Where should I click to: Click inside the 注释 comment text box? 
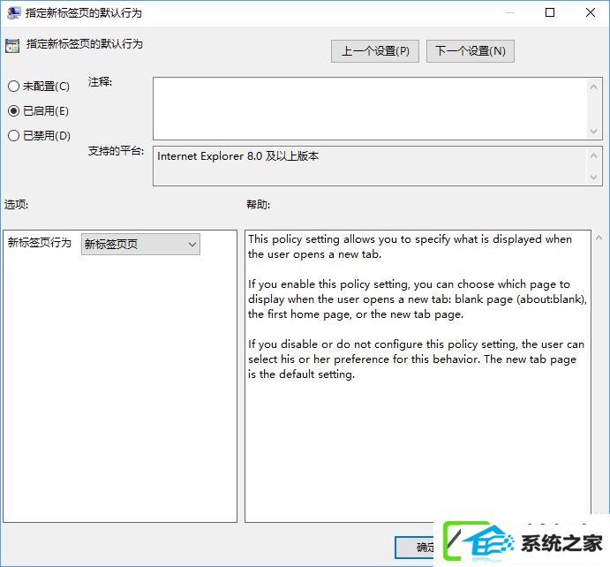pyautogui.click(x=370, y=108)
